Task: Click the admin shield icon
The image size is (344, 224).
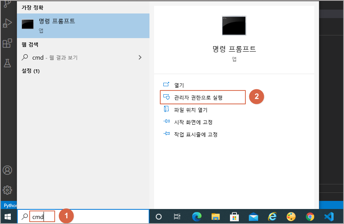Action: pos(166,97)
